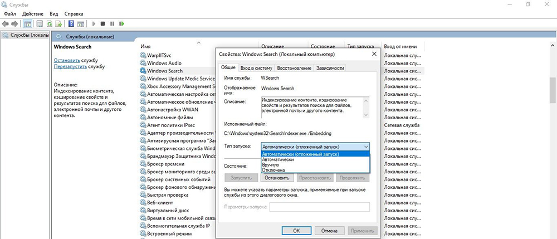557x239 pixels.
Task: Click the gear icon beside Автономные файлы
Action: [143, 117]
